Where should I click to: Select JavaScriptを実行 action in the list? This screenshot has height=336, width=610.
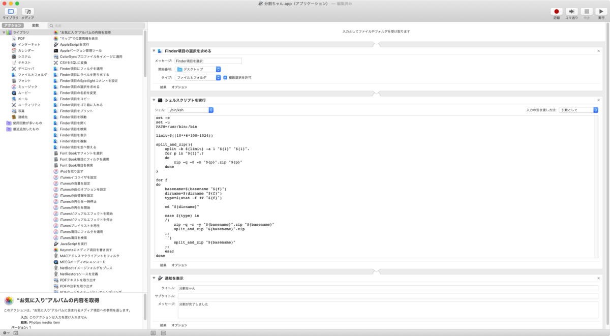tap(73, 244)
